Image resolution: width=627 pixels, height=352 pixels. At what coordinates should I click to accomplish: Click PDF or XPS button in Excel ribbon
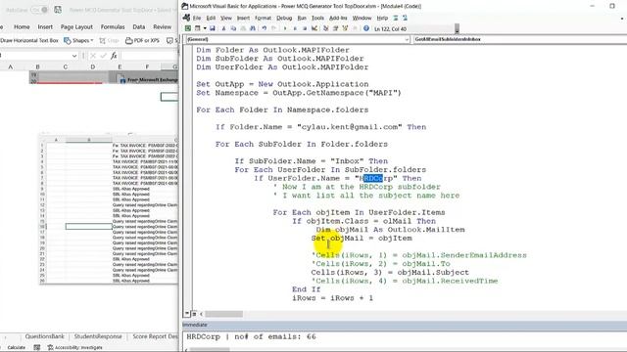coord(142,40)
